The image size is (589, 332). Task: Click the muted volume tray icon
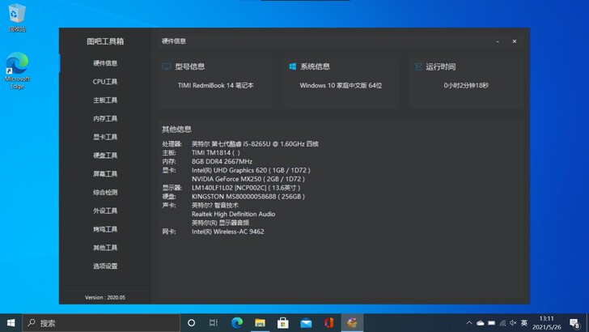point(513,322)
